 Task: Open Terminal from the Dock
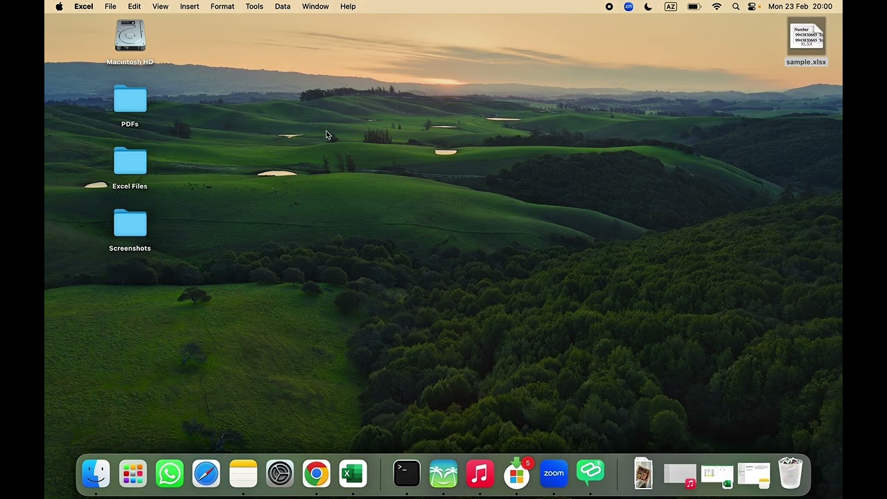pyautogui.click(x=407, y=474)
